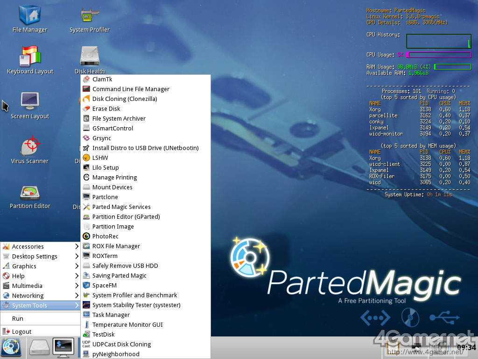478x359 pixels.
Task: Expand the Graphics submenu arrow
Action: [77, 266]
